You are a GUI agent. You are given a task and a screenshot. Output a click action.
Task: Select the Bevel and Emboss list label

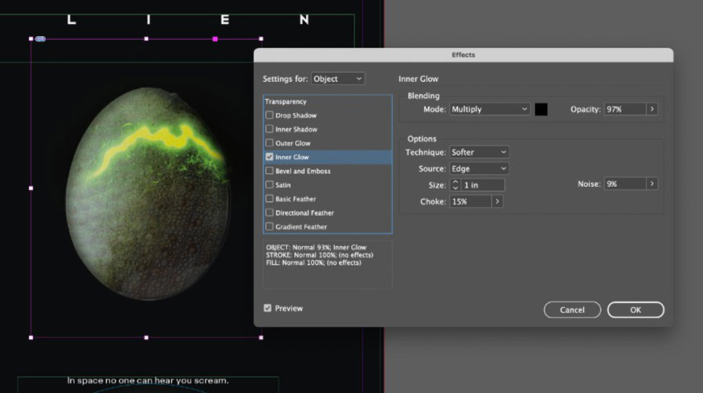coord(303,171)
